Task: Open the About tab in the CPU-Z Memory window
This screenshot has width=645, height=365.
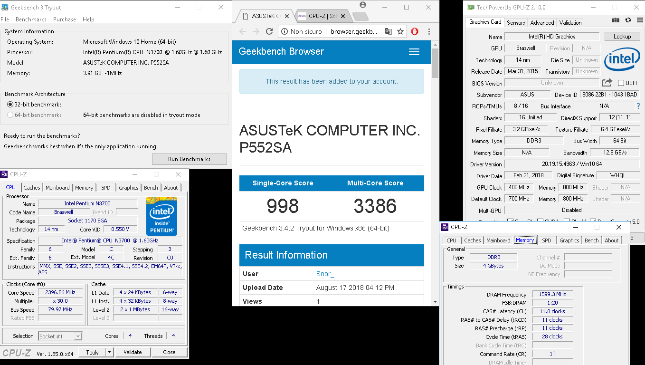Action: click(612, 240)
